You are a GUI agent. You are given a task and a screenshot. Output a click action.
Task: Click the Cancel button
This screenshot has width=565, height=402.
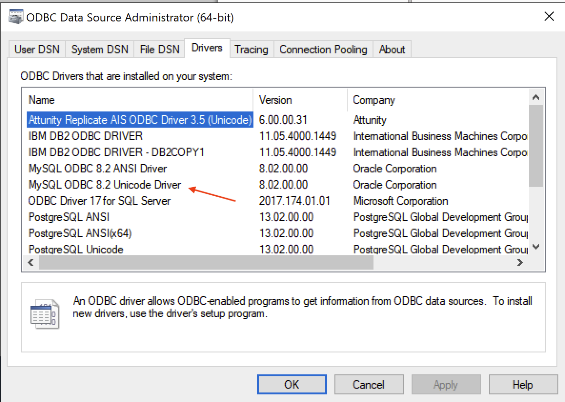pyautogui.click(x=368, y=384)
